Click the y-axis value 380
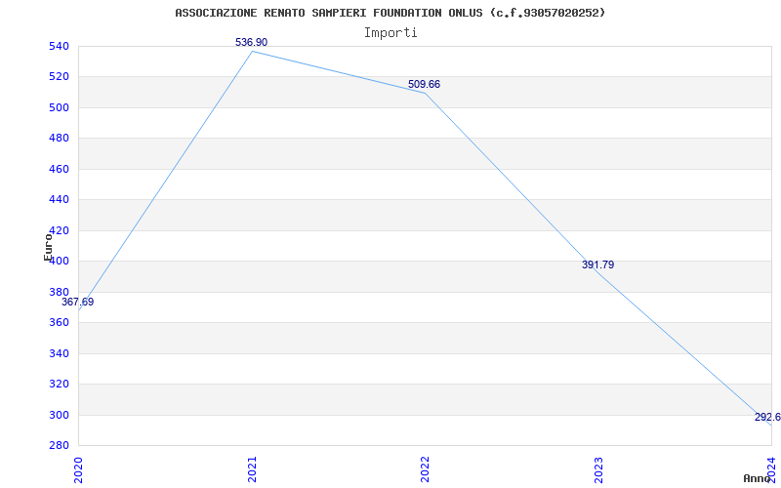The image size is (781, 488). [x=59, y=292]
